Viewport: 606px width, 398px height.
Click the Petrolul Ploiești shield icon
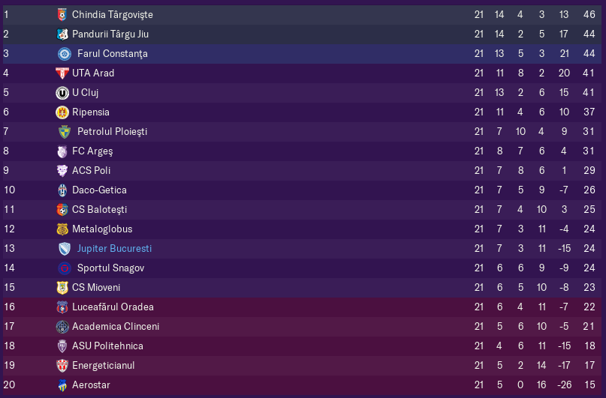[x=65, y=132]
